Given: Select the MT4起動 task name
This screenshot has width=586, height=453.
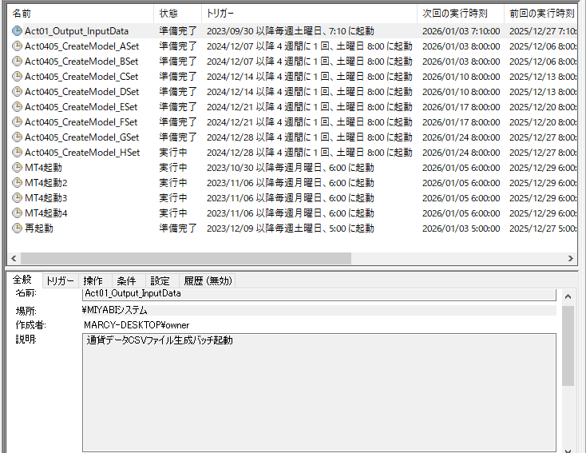Looking at the screenshot, I should tap(43, 168).
